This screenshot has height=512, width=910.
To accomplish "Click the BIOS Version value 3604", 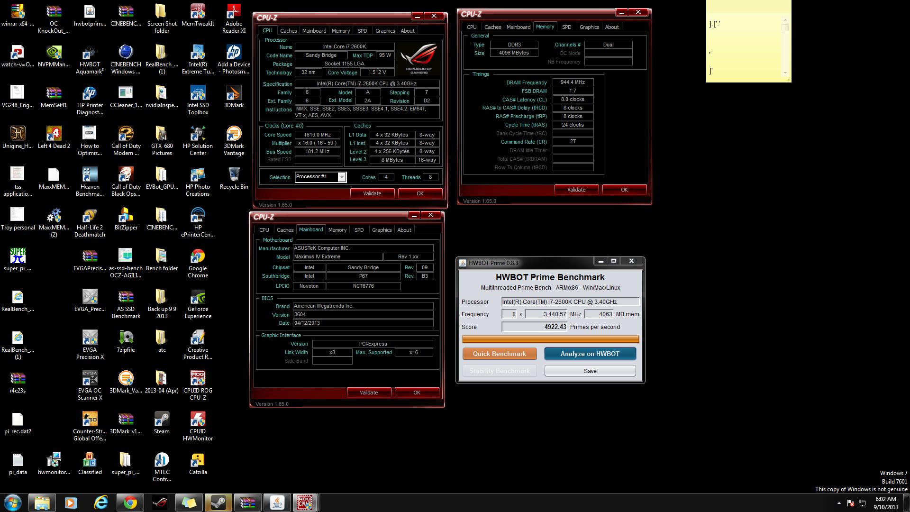I will [363, 314].
